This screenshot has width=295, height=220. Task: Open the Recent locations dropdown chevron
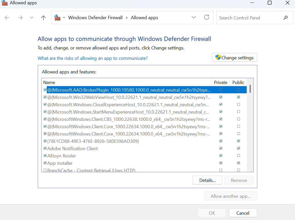click(32, 18)
